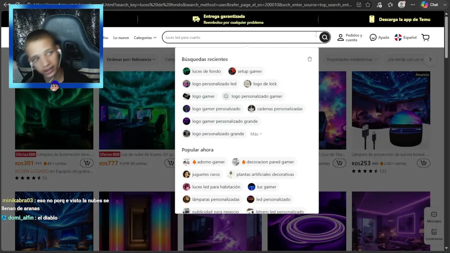Click the browser media control icon
The image size is (450, 253).
[x=379, y=5]
